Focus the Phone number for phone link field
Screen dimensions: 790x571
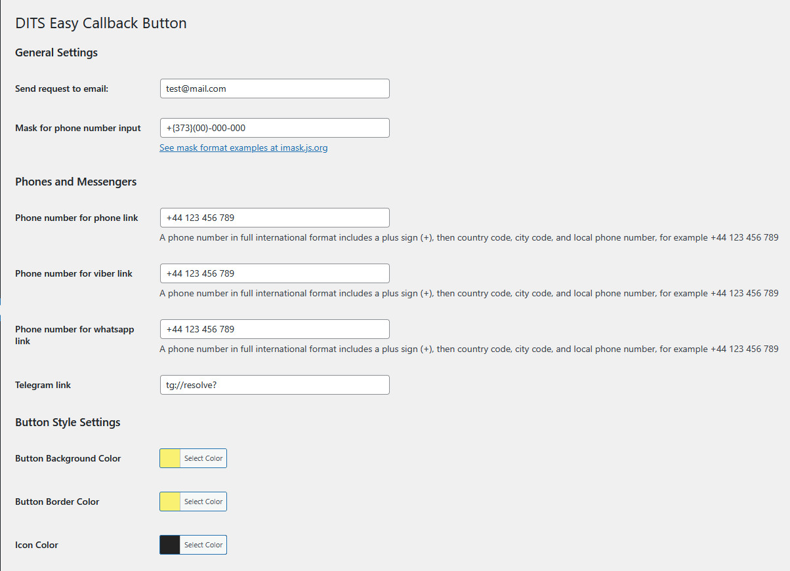274,217
